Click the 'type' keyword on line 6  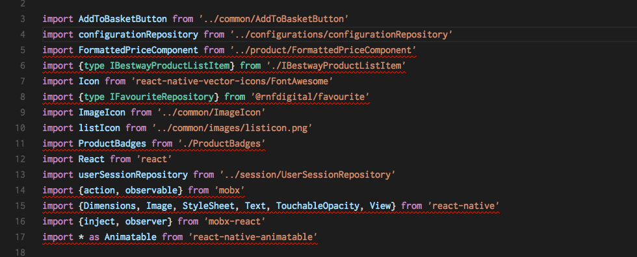[94, 66]
